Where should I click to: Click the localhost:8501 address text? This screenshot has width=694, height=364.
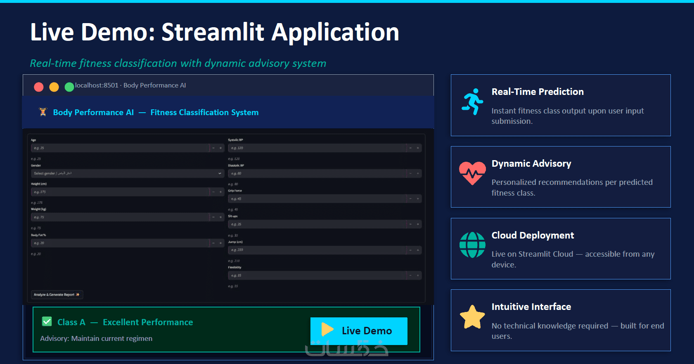(97, 85)
